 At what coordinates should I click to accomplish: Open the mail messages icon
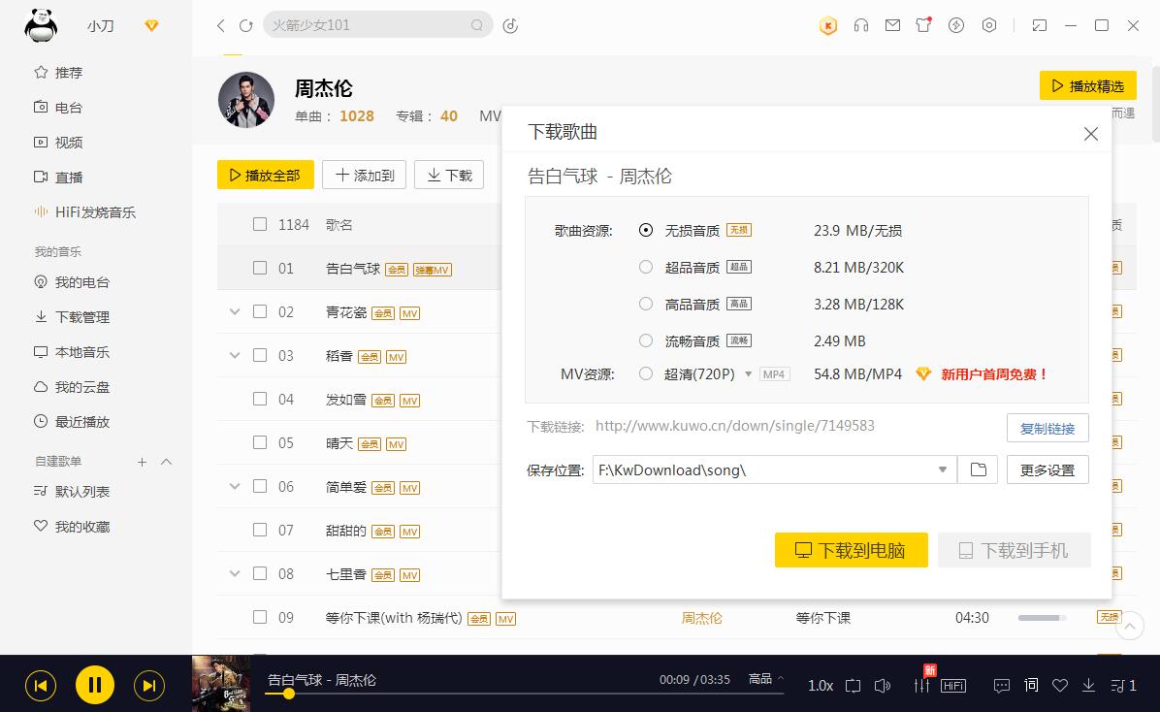(x=893, y=26)
